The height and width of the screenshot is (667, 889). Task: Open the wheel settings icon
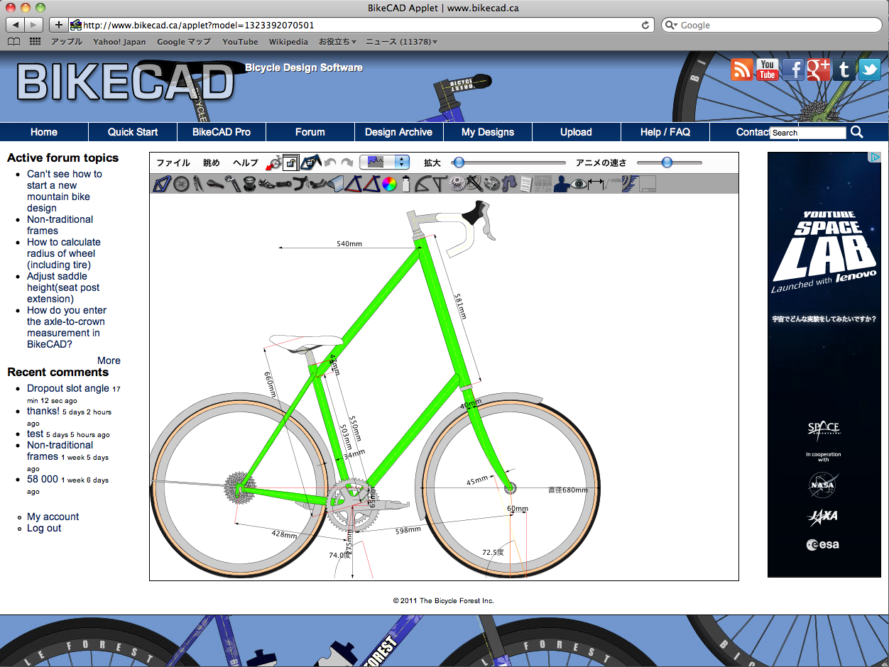click(x=181, y=184)
